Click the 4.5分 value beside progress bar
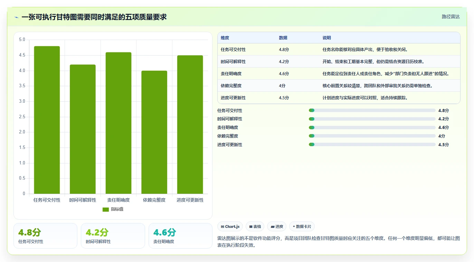The height and width of the screenshot is (262, 474). [x=444, y=145]
